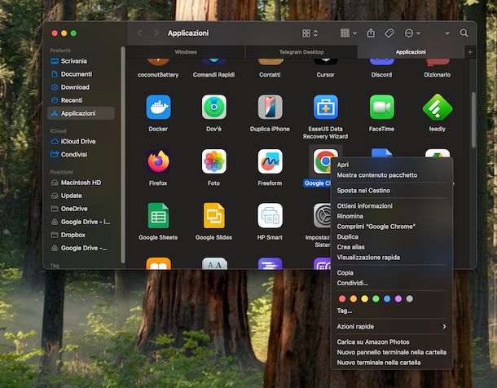Open the Update volume in sidebar
Screen dimensions: 497x388
(x=81, y=196)
